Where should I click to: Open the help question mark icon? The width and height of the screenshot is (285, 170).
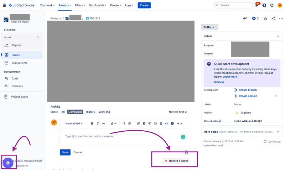tap(264, 5)
